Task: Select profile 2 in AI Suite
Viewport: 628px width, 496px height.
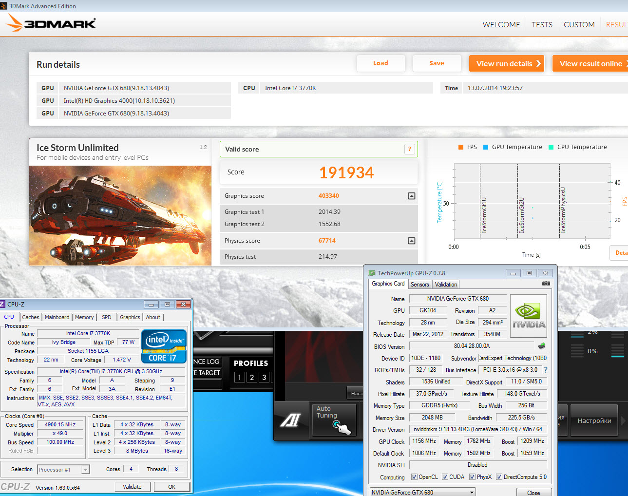Action: [251, 377]
